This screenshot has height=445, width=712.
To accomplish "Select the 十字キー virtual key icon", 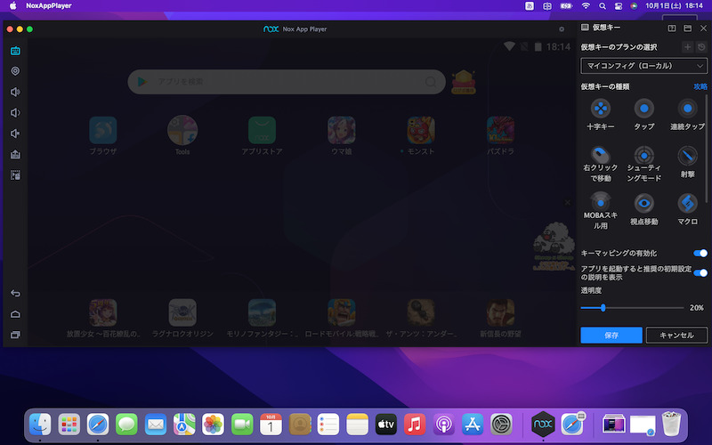I will click(601, 108).
